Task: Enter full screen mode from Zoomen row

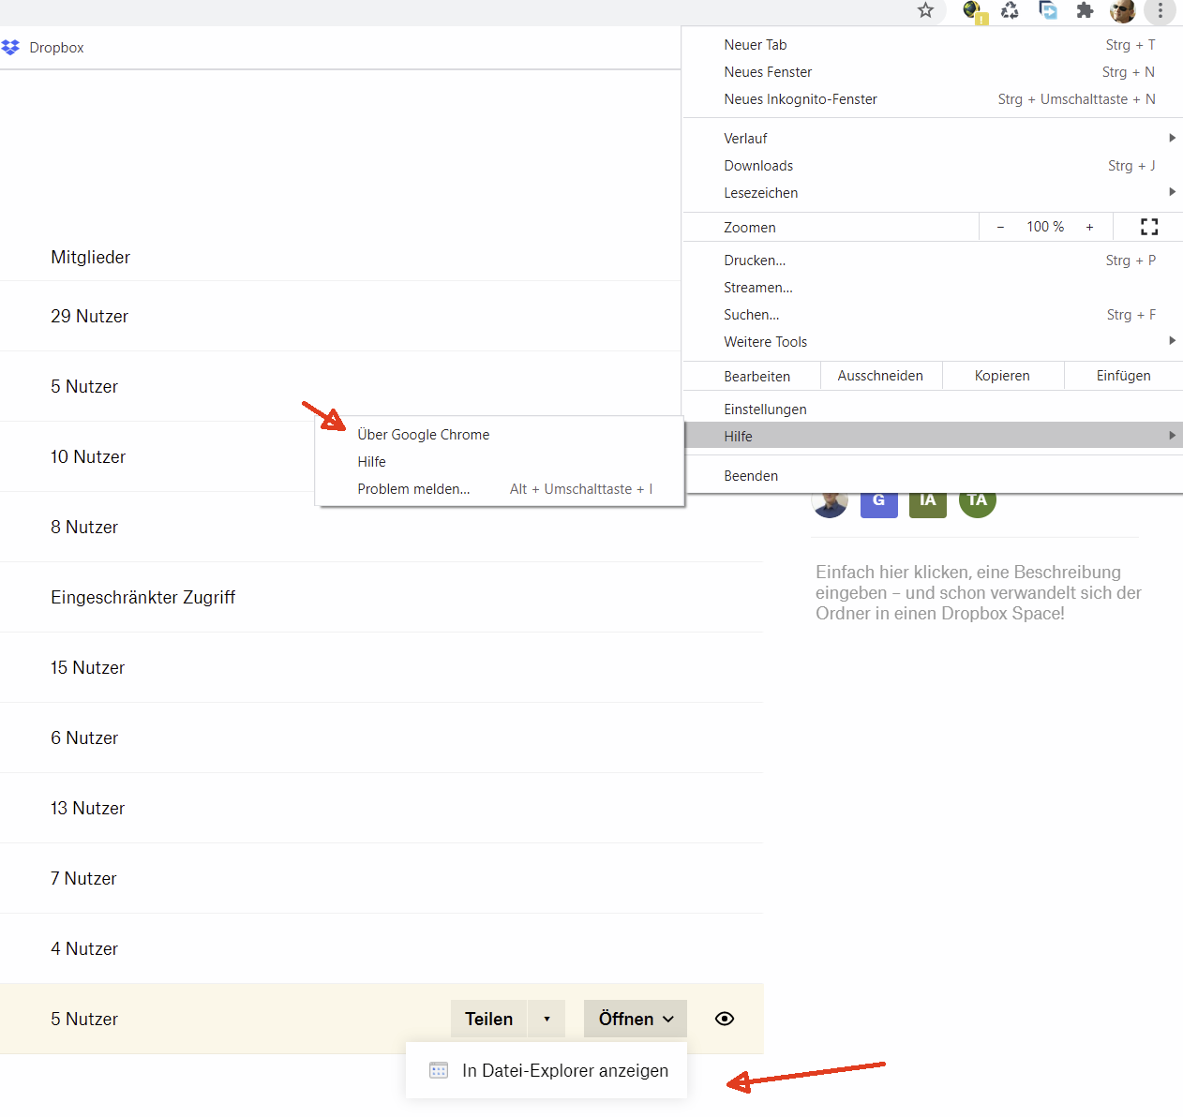Action: coord(1149,227)
